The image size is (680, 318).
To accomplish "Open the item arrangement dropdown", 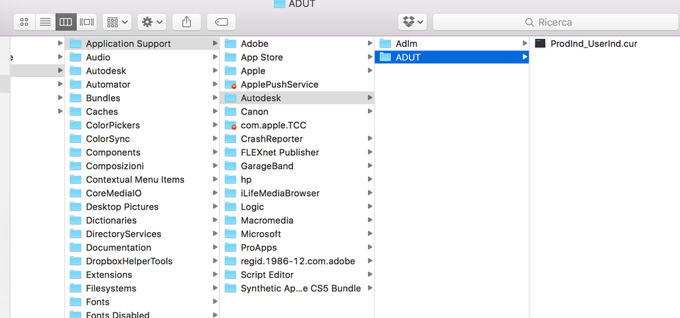I will coord(117,22).
